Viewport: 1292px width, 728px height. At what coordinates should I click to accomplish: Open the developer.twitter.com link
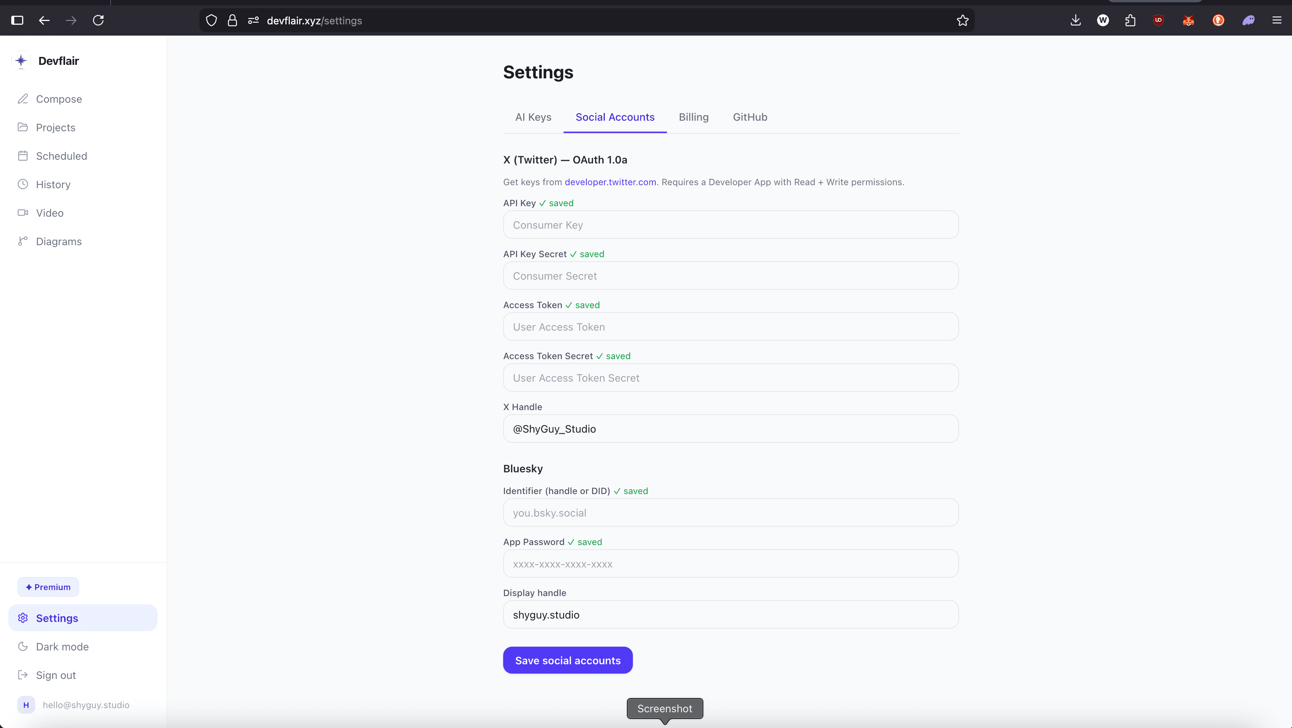(610, 182)
